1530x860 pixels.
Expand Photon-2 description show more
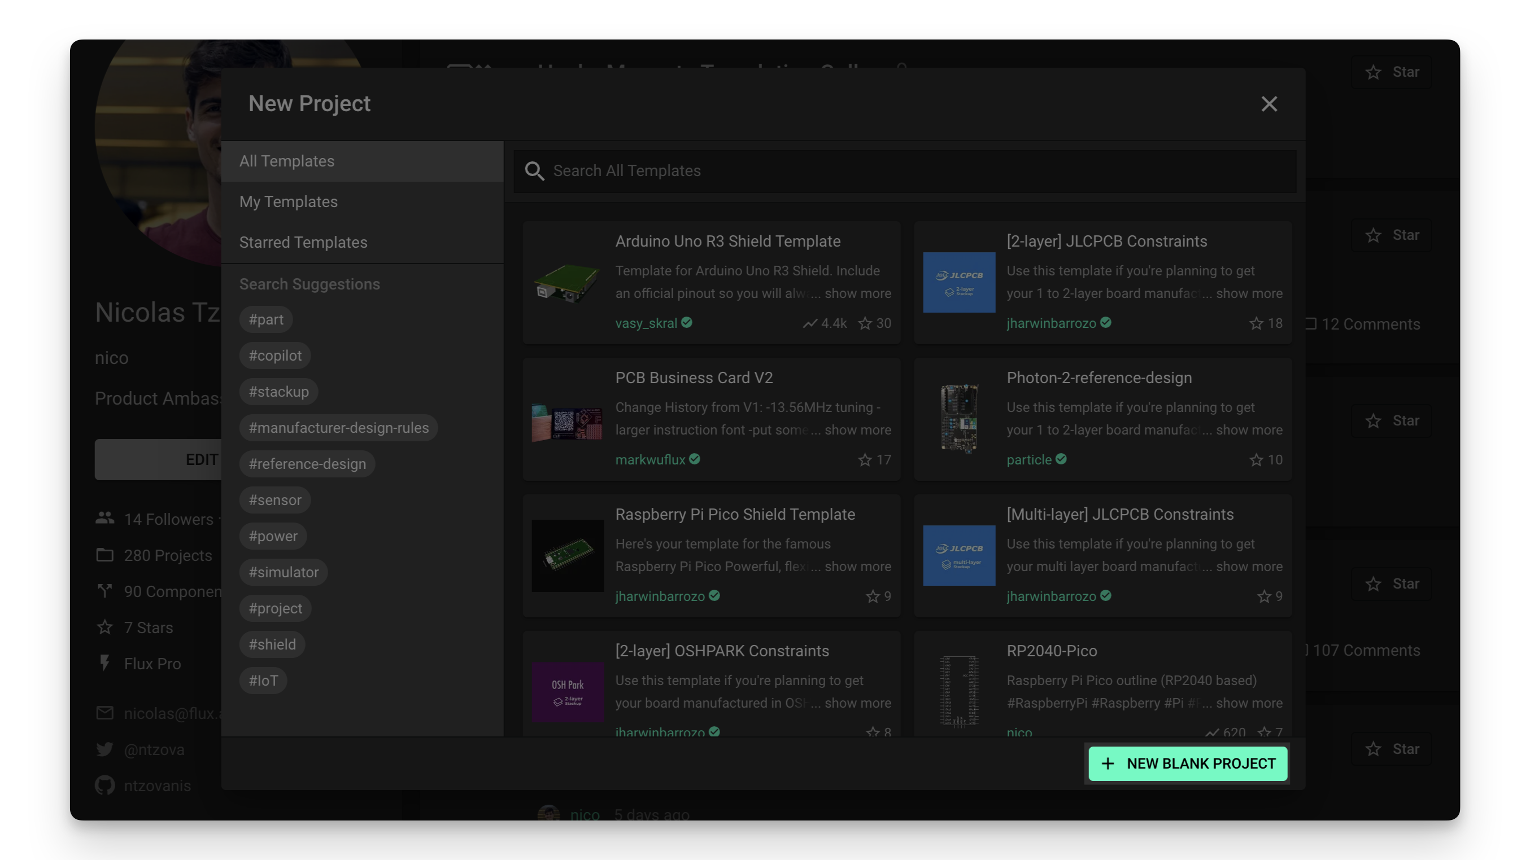point(1249,429)
